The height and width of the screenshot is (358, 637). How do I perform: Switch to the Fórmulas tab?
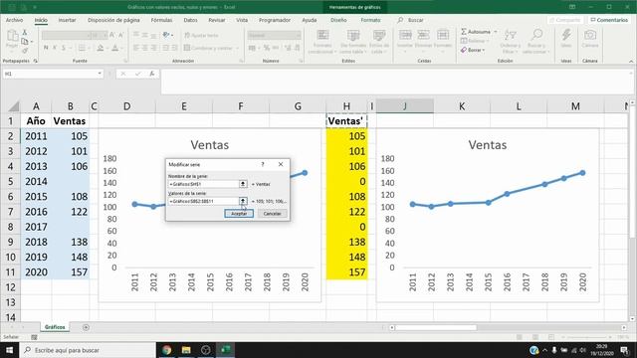pyautogui.click(x=161, y=20)
